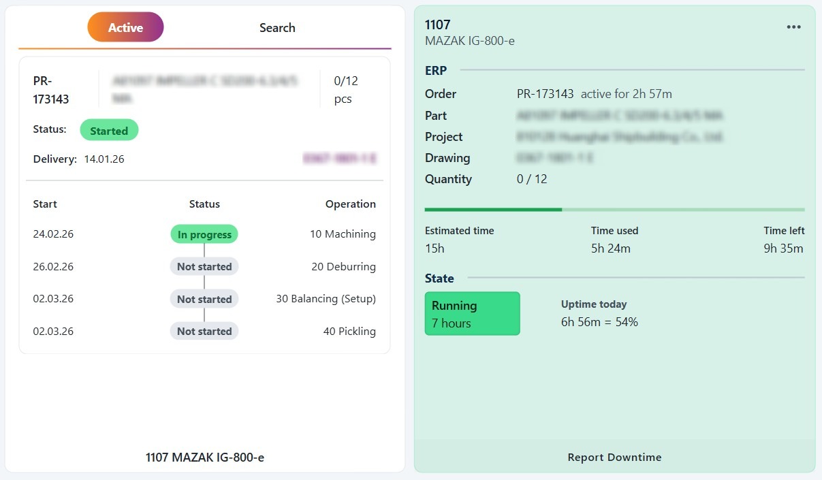Select the 40 Pickling operation

349,332
